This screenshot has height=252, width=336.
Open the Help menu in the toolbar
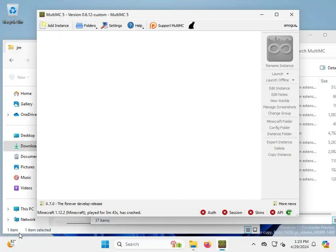point(136,26)
